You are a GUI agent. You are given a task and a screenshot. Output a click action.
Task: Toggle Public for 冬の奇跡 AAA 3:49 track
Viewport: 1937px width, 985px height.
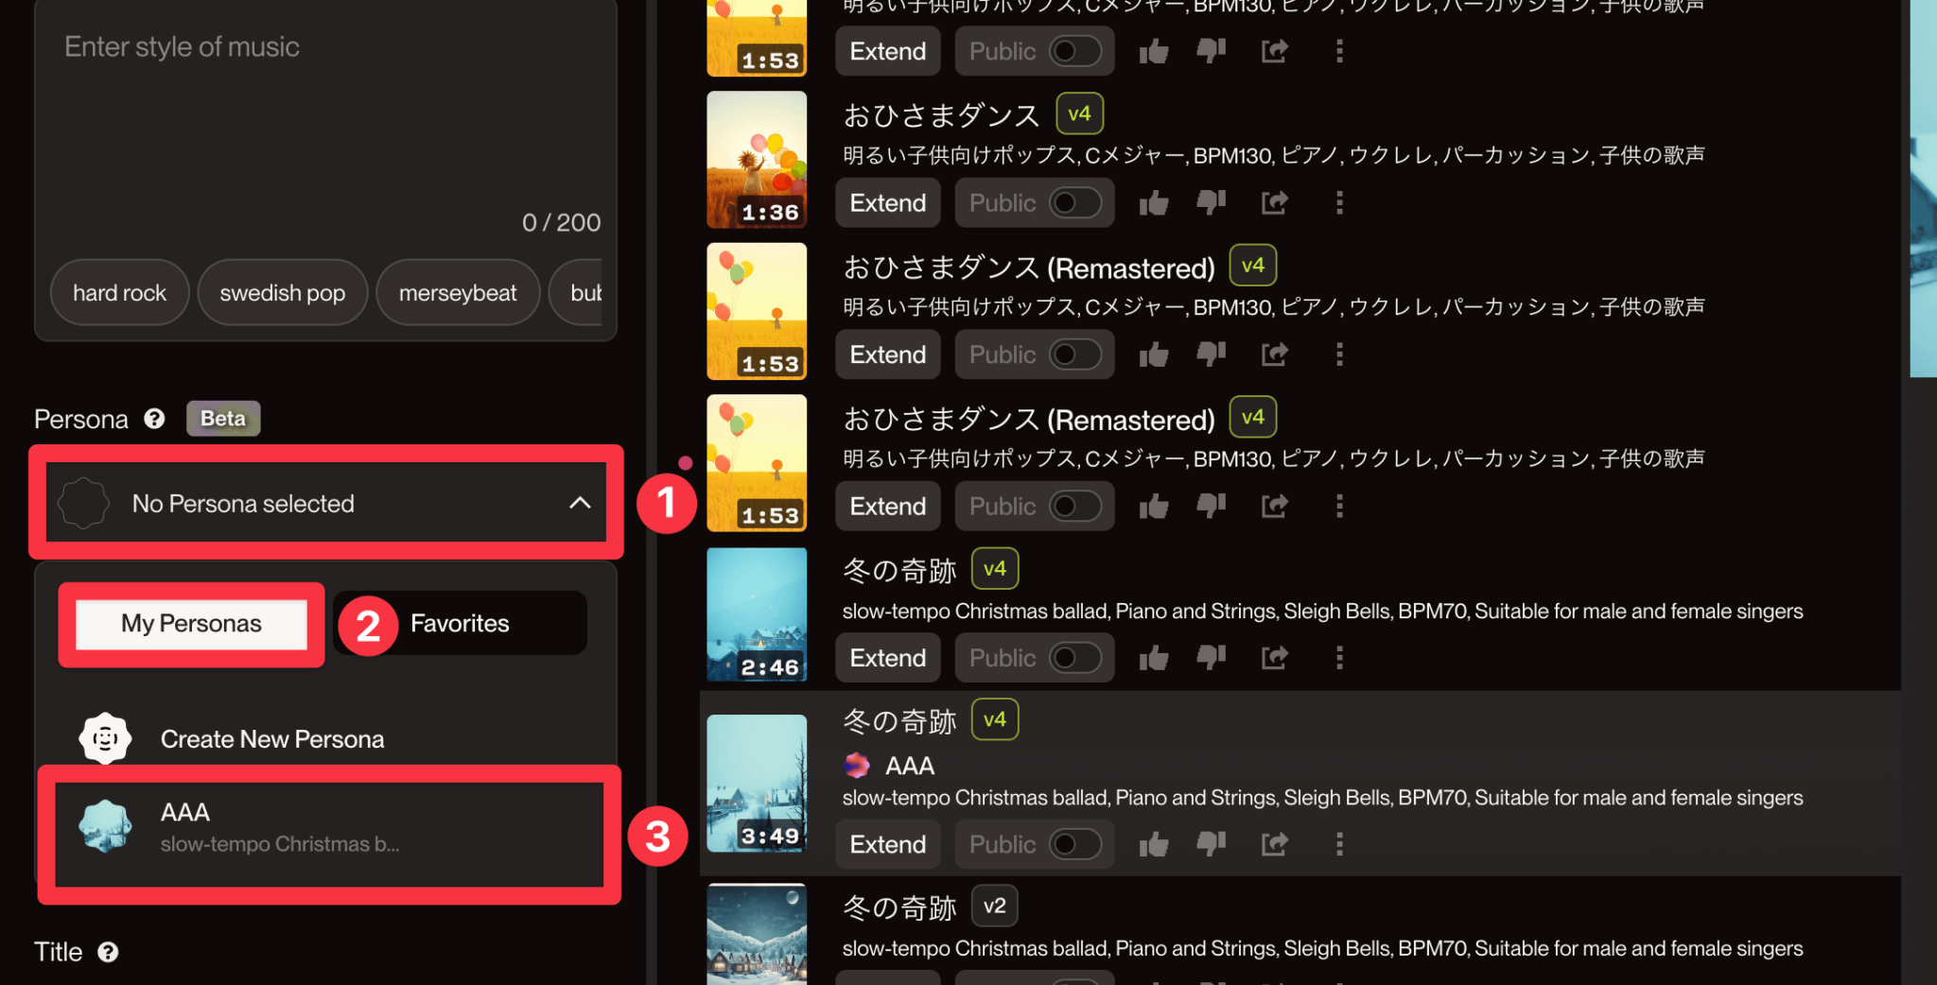tap(1075, 844)
